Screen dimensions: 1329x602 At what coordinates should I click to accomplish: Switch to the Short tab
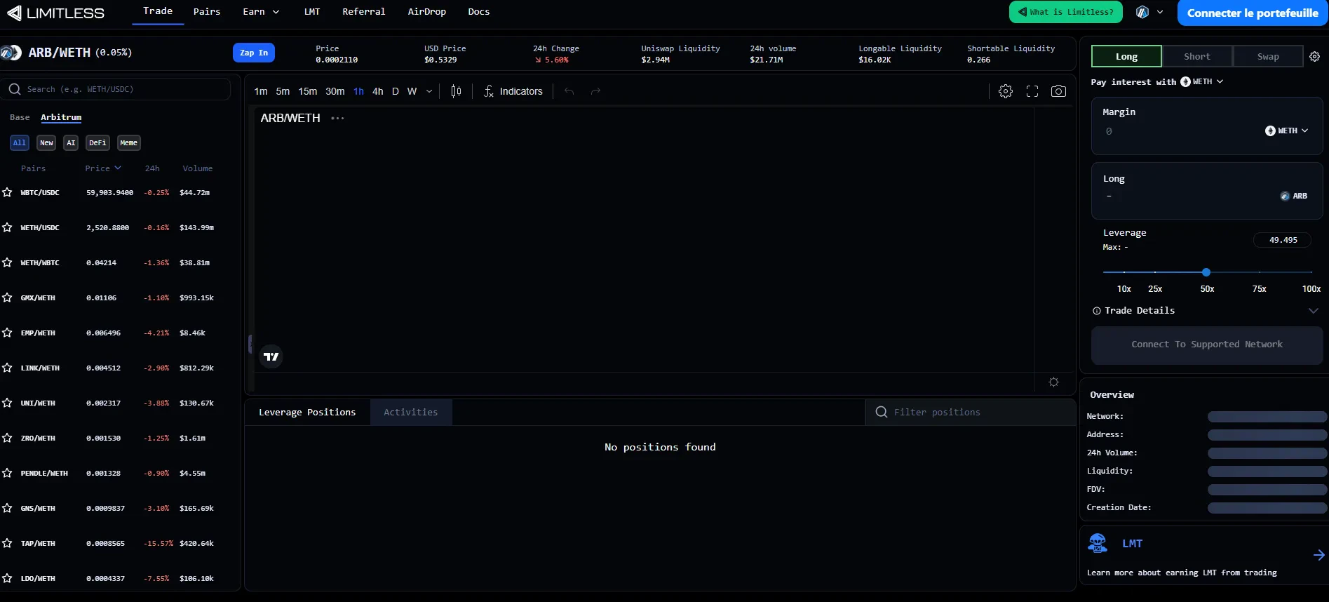(1197, 56)
